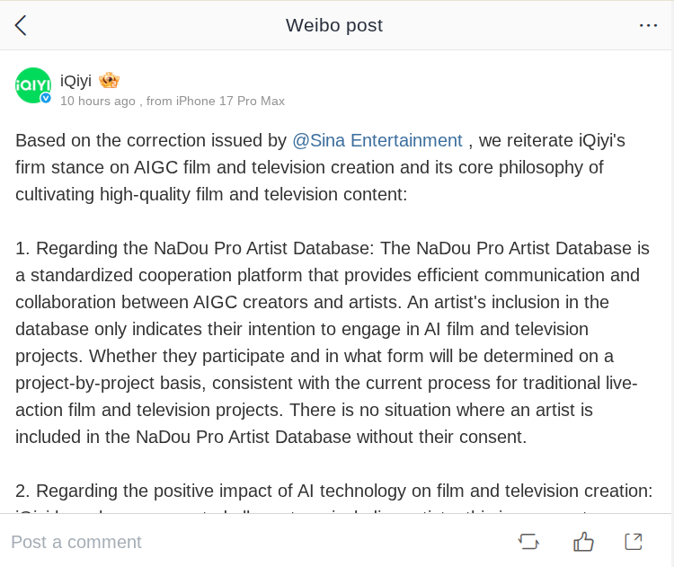Viewport: 674px width, 567px height.
Task: Go back using the left arrow
Action: coord(21,25)
